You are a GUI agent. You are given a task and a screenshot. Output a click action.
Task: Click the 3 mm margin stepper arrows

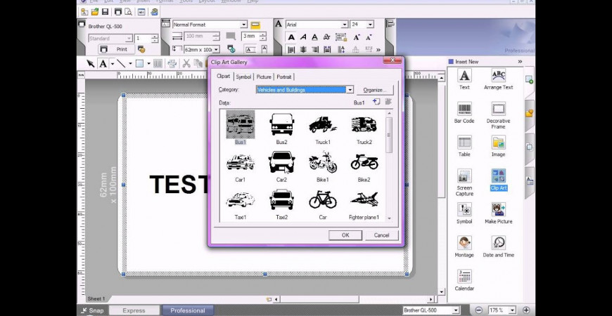pos(262,36)
